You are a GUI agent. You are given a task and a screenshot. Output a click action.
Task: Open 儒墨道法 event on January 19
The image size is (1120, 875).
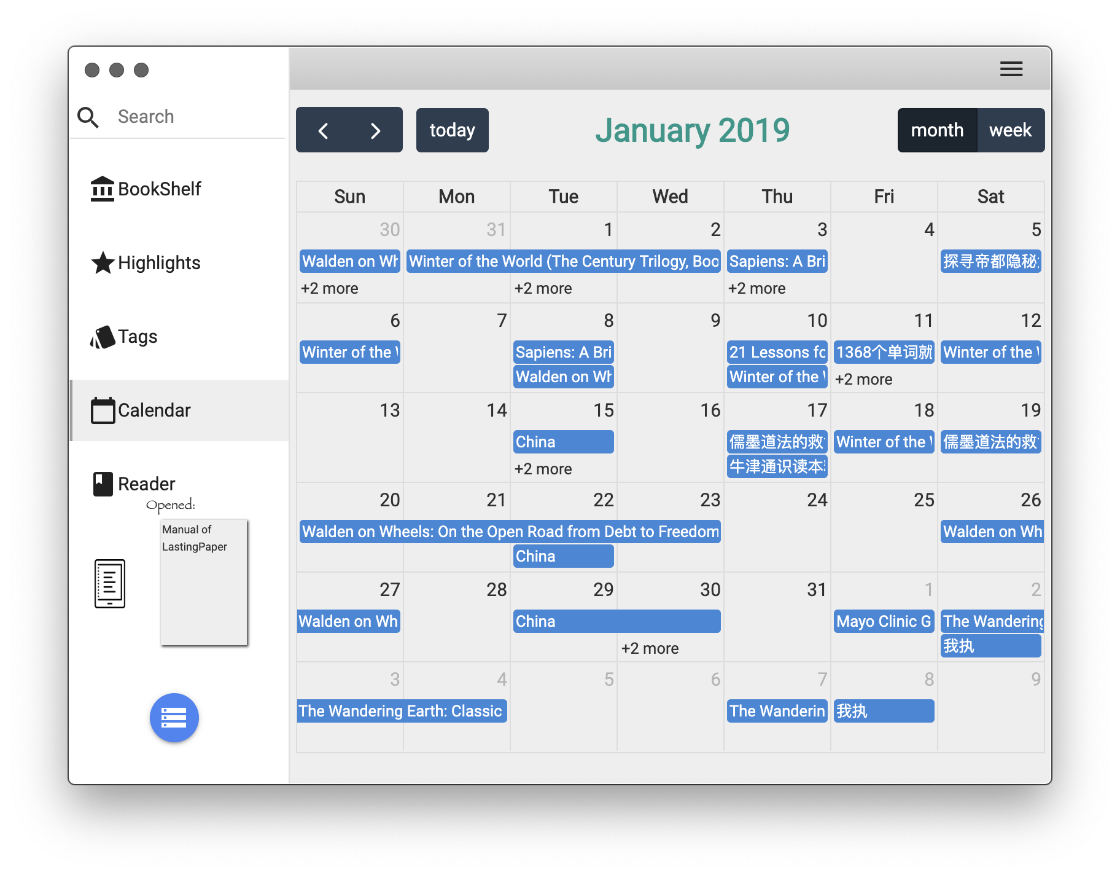(x=991, y=442)
